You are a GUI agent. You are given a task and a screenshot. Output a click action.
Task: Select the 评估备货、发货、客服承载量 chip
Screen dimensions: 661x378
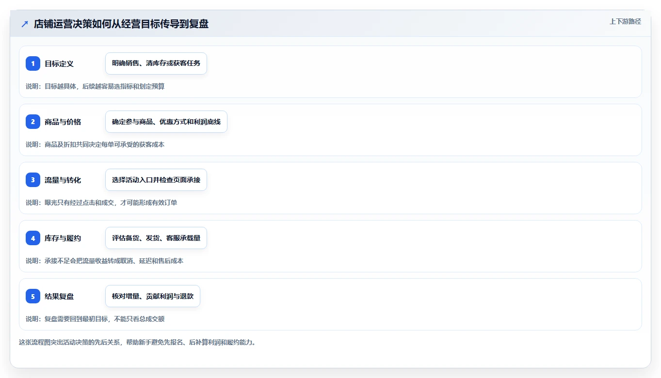point(156,238)
